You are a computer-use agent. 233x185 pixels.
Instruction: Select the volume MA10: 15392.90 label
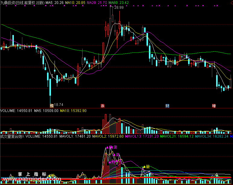click(x=73, y=111)
